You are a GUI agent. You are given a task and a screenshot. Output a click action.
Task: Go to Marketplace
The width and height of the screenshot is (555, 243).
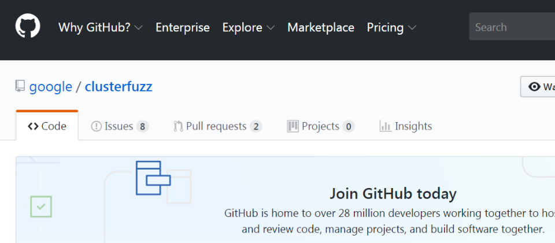321,27
